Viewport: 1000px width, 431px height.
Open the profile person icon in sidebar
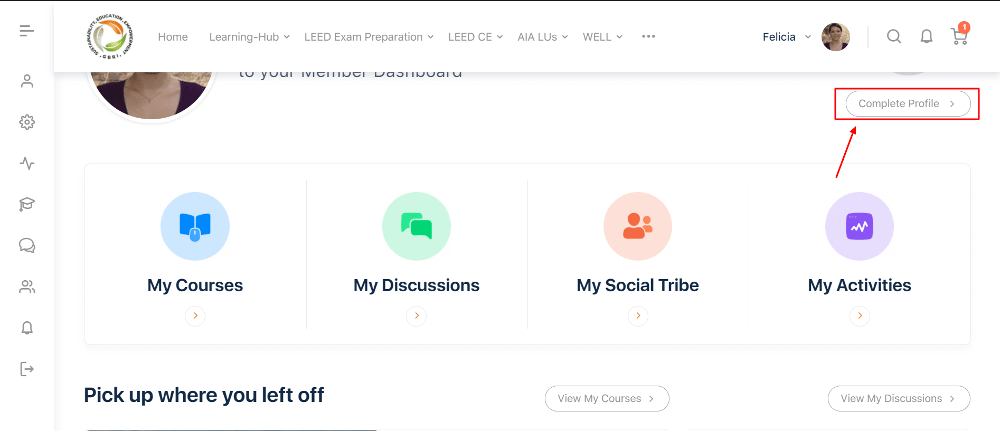point(27,81)
